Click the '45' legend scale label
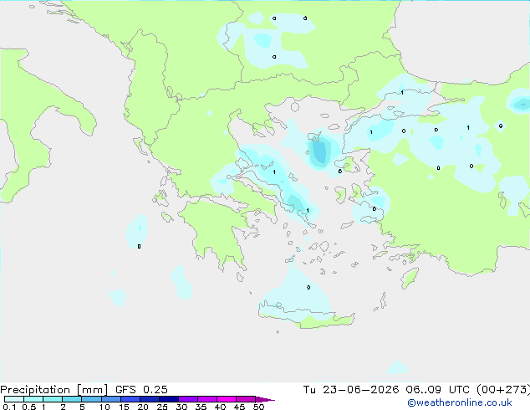The height and width of the screenshot is (410, 530). 239,407
